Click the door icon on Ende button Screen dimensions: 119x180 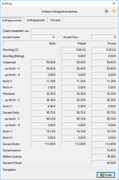point(102,175)
